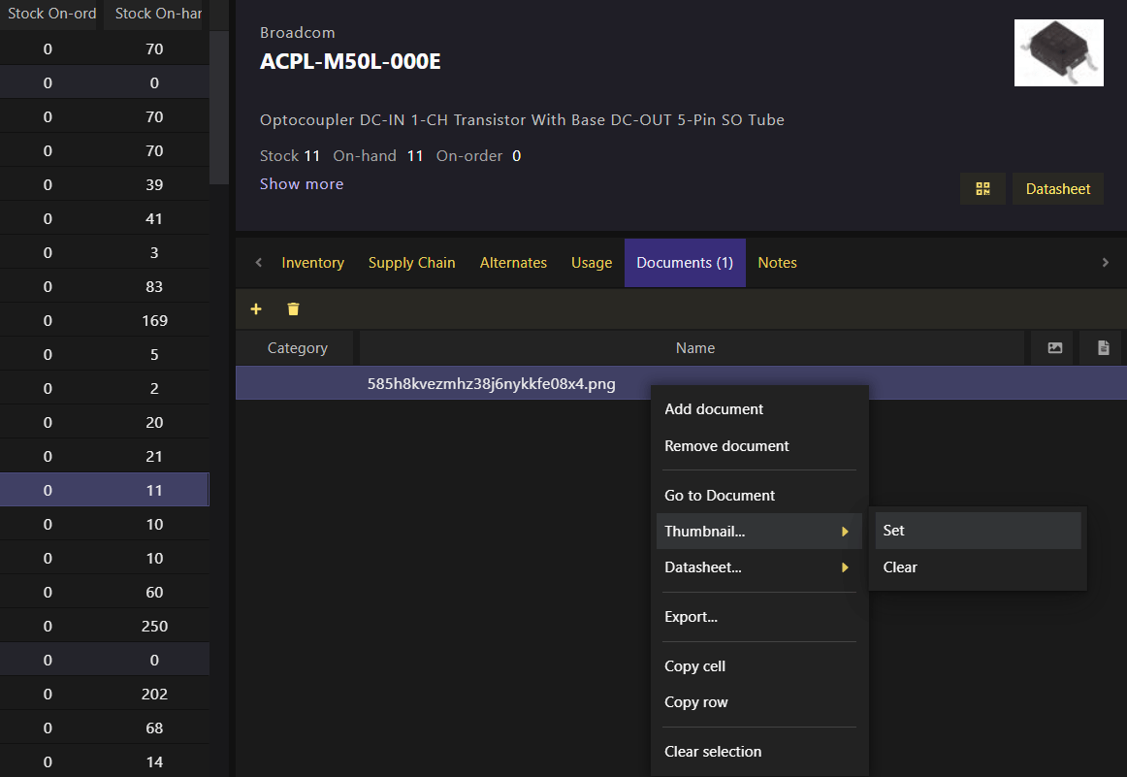Click the Stock On-ord column header
Screen dimensions: 1127x777
click(50, 14)
